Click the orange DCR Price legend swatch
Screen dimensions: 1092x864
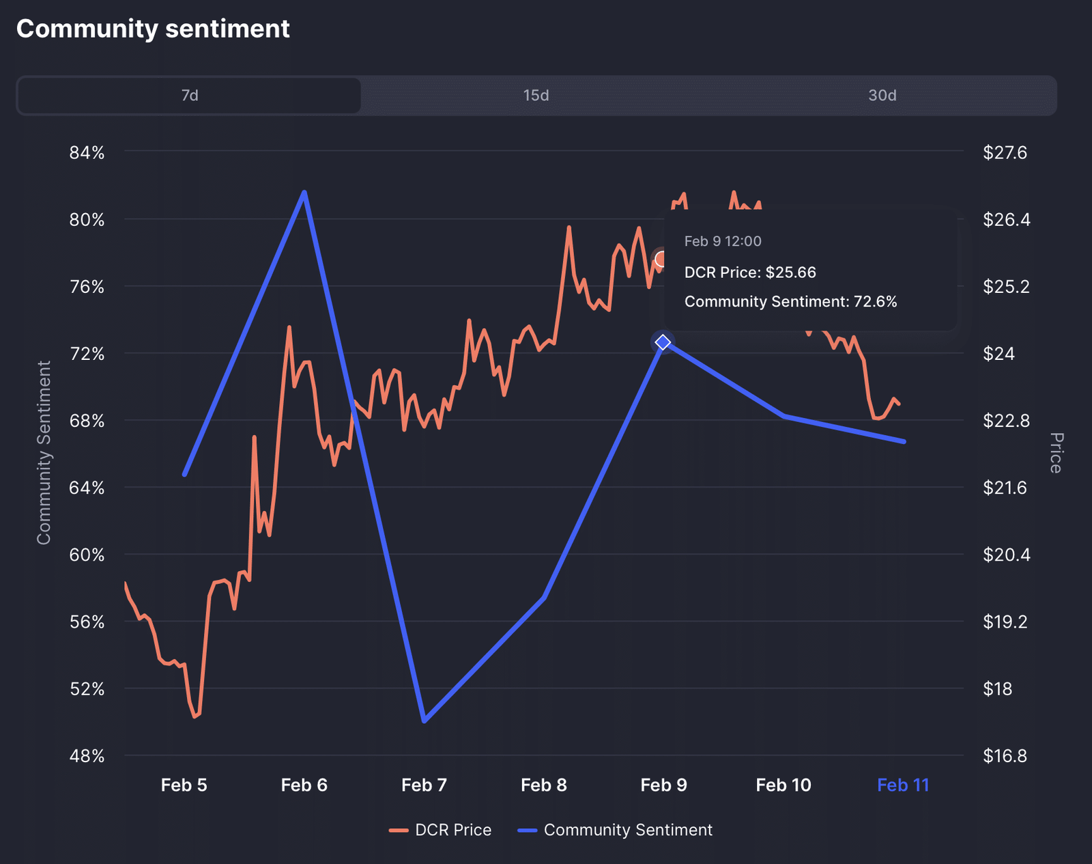click(399, 831)
